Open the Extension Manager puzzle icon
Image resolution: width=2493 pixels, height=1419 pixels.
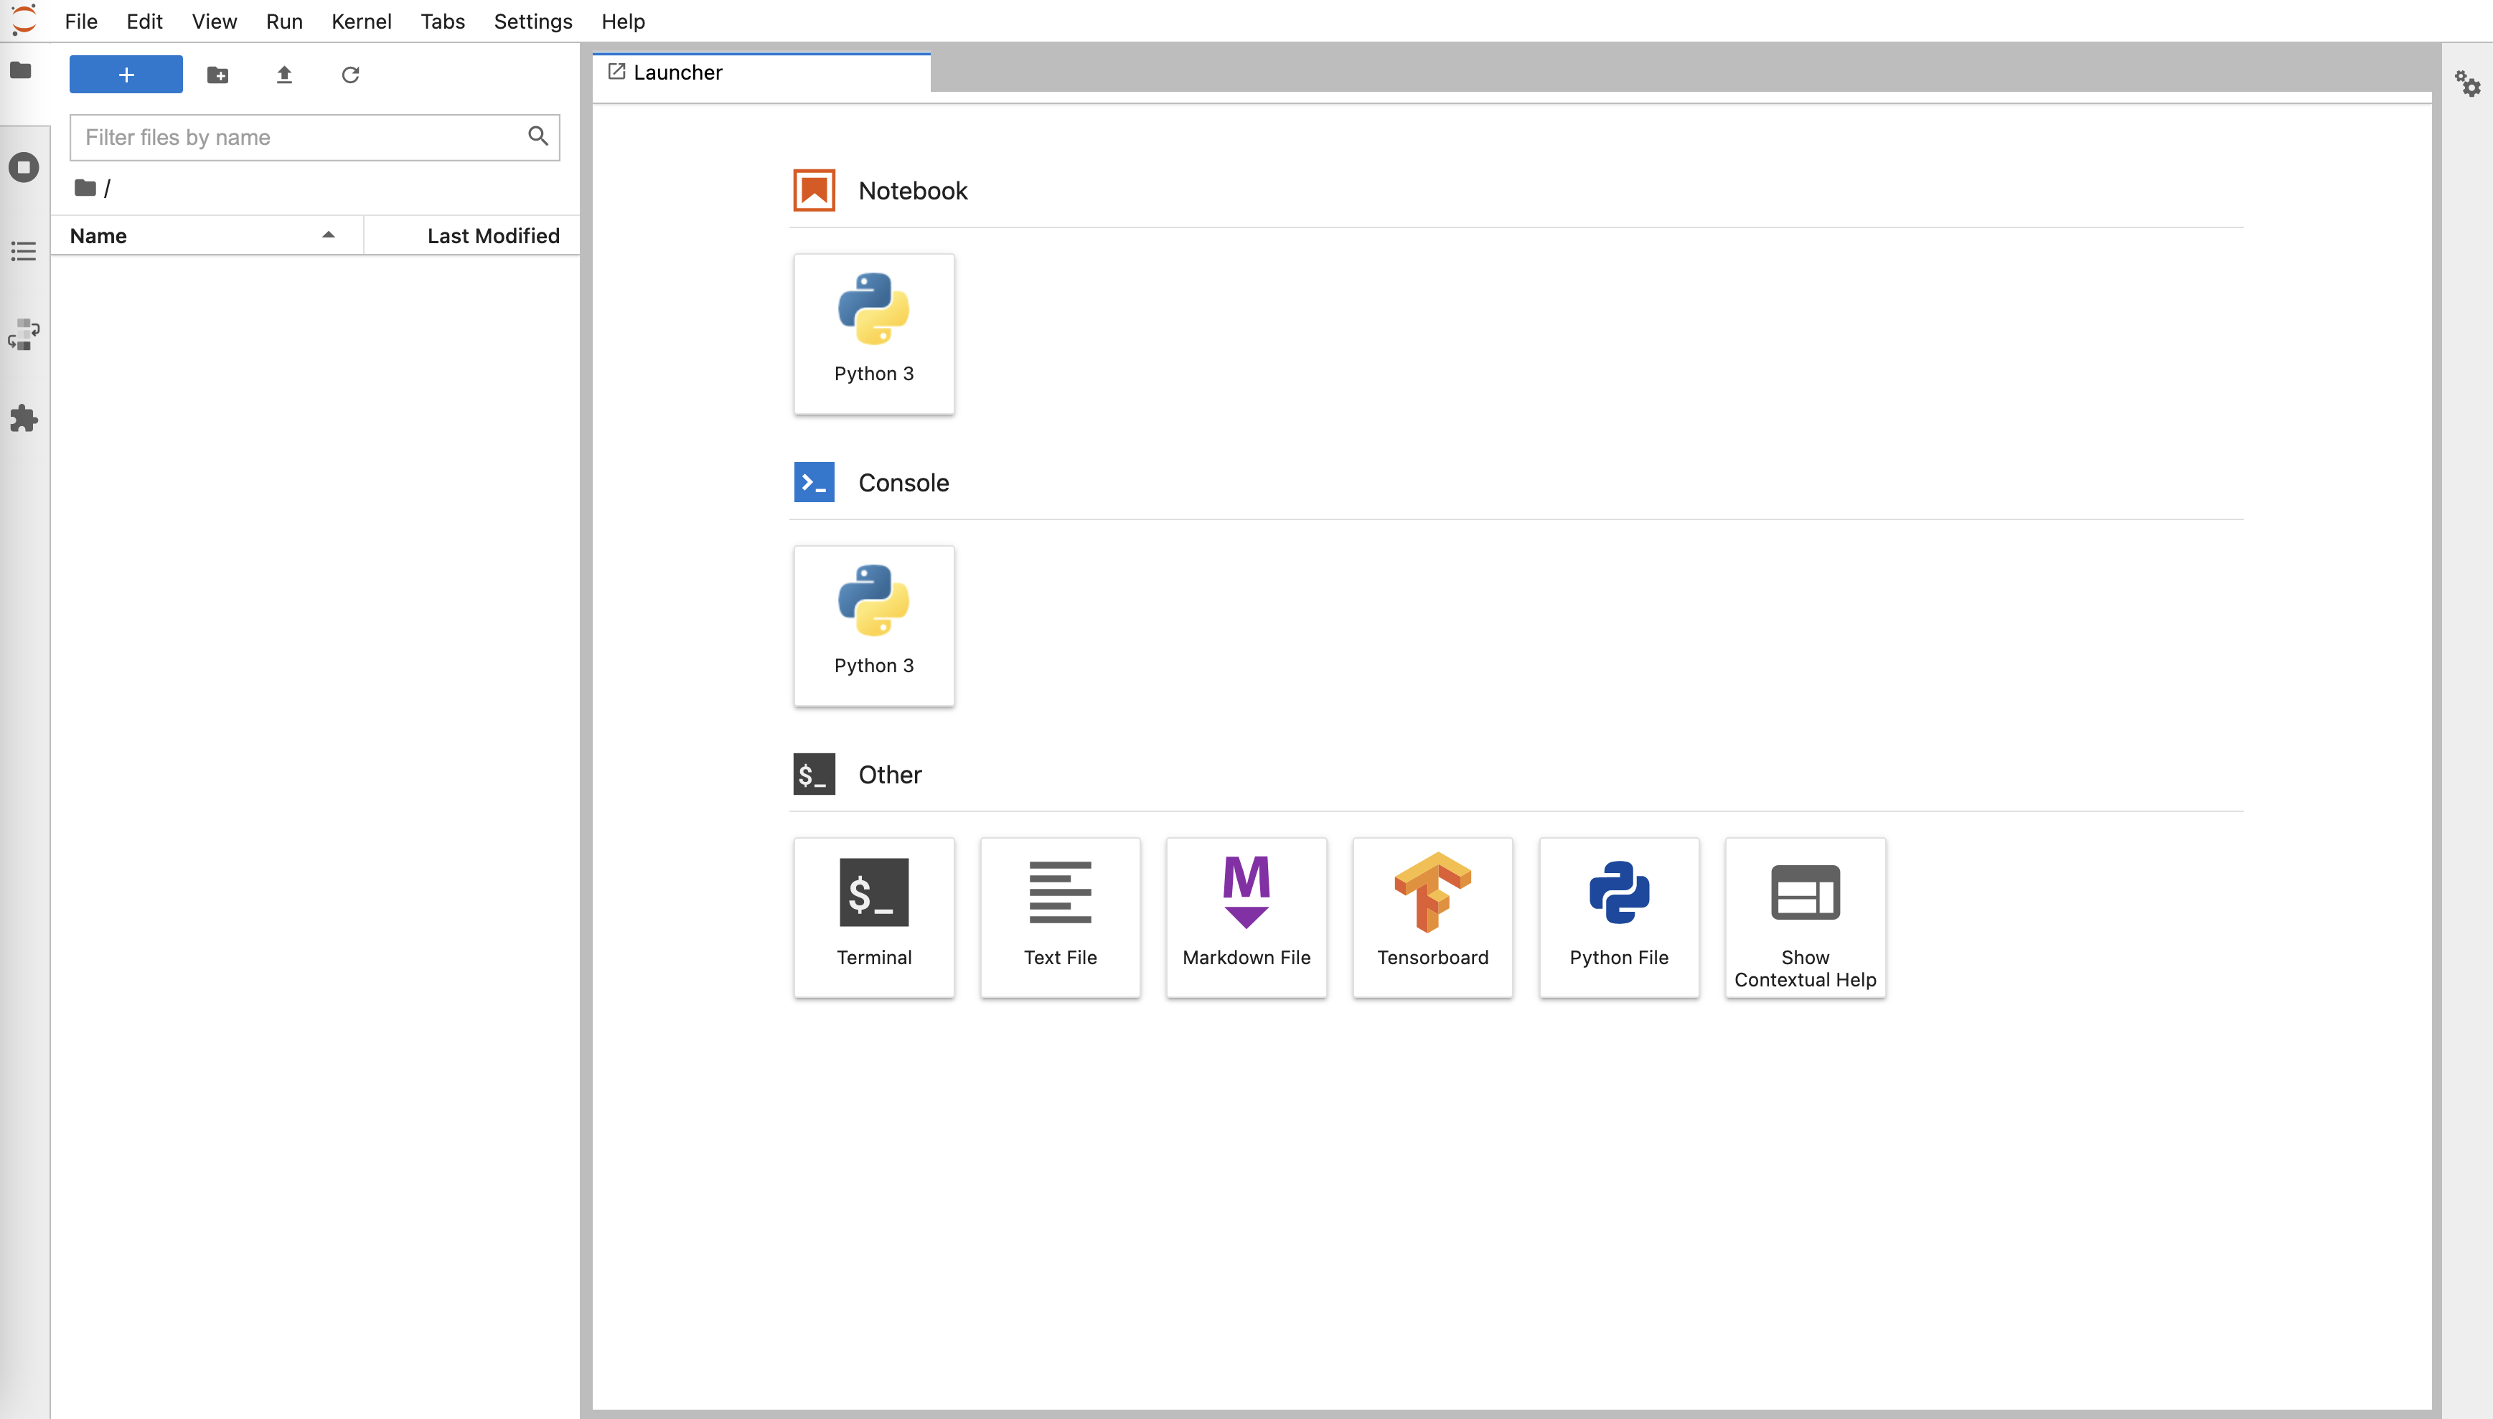click(x=24, y=418)
